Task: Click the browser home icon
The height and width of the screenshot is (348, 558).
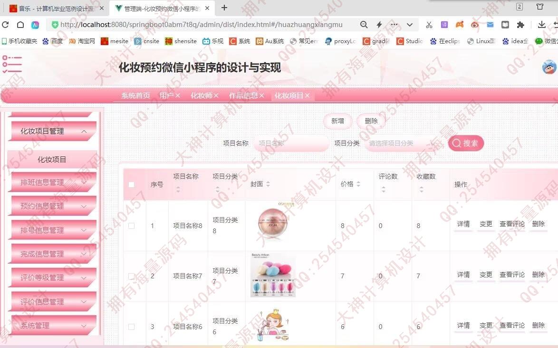Action: (20, 25)
